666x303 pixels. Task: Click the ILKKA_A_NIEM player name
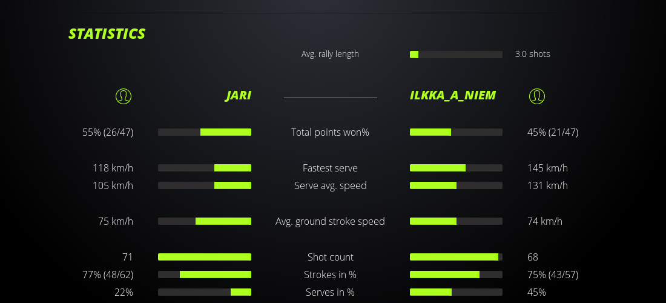tap(453, 95)
